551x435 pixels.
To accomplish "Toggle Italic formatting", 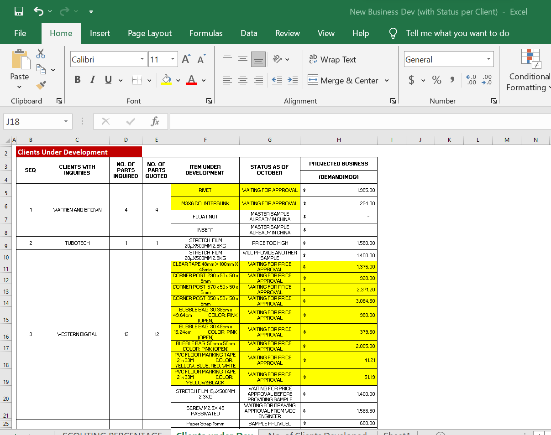I will coord(93,80).
